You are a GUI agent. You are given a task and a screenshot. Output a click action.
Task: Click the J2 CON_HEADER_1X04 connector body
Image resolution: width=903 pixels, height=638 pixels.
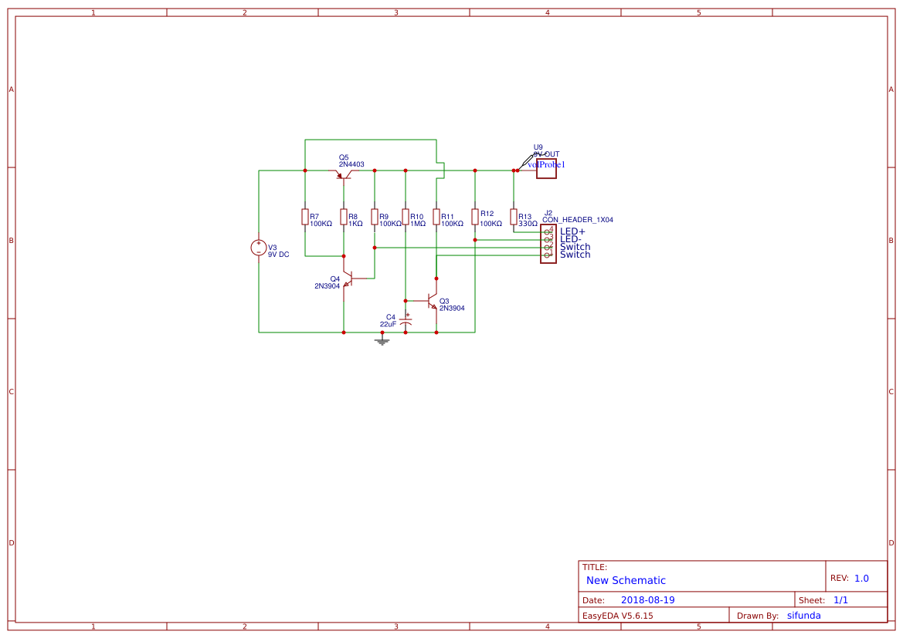[x=548, y=244]
